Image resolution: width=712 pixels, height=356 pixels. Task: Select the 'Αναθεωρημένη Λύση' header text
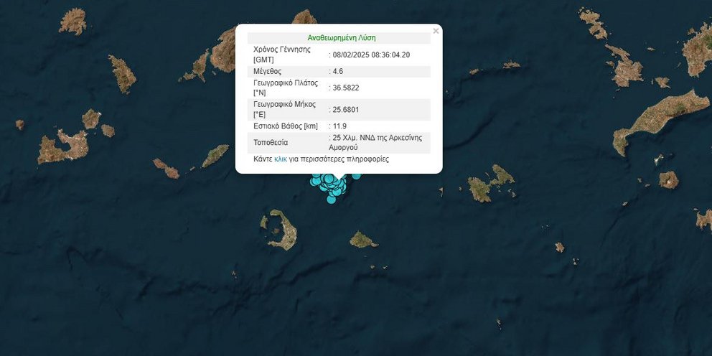tap(342, 38)
